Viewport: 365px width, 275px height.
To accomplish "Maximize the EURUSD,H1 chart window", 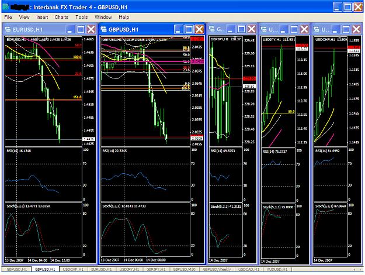I will (x=81, y=29).
